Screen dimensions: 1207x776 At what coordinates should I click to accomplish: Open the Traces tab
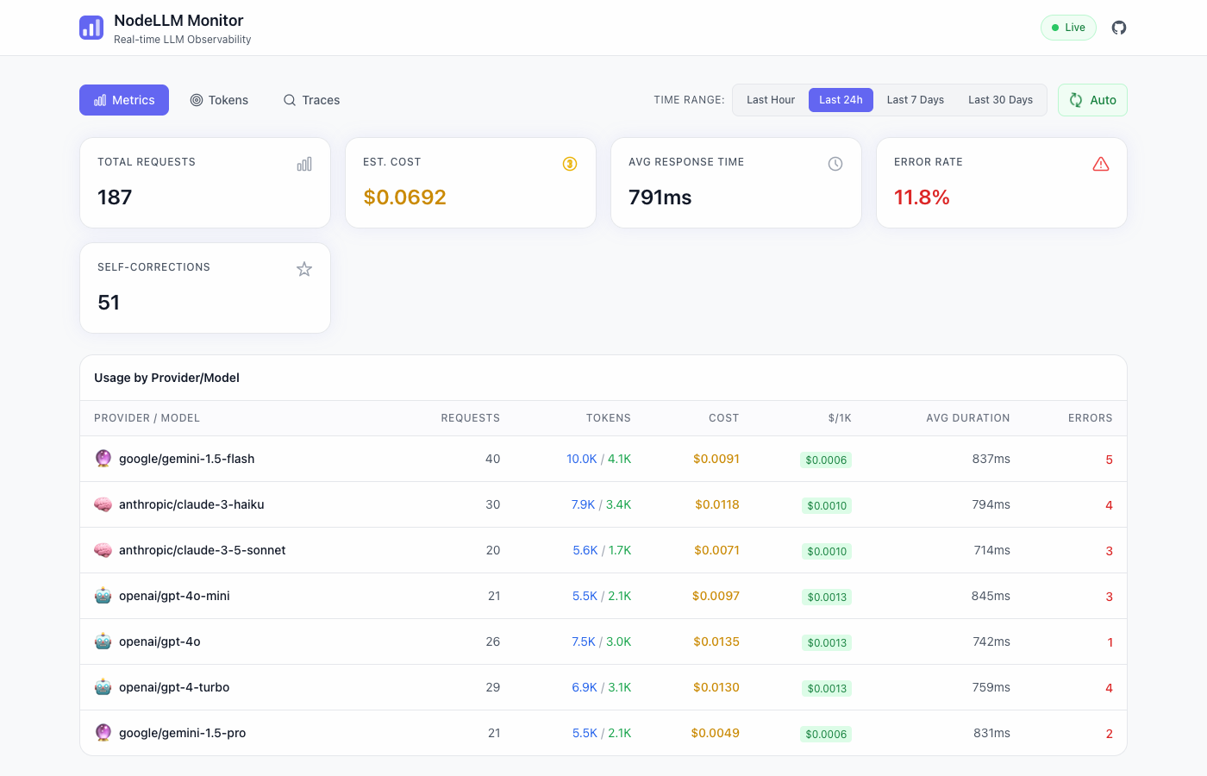click(x=311, y=100)
